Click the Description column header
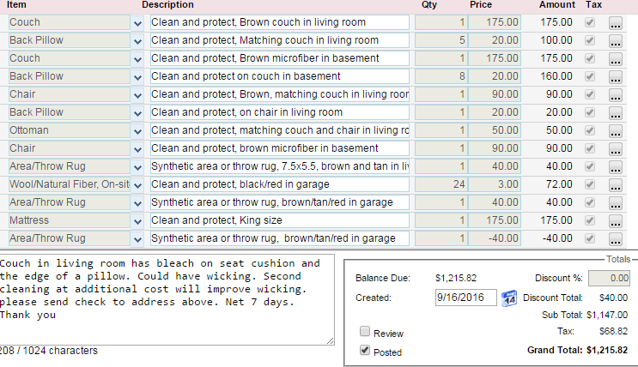638x367 pixels. point(168,5)
